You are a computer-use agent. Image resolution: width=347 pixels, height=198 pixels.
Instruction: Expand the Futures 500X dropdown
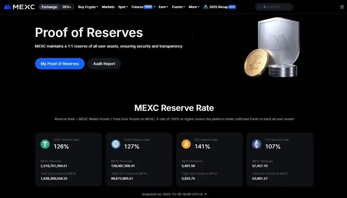click(143, 7)
